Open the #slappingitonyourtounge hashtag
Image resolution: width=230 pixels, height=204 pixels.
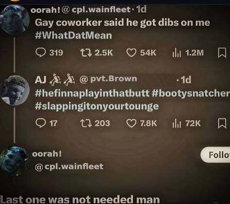click(x=97, y=107)
